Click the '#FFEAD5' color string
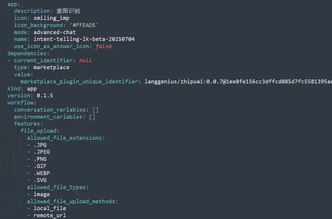 [x=84, y=25]
